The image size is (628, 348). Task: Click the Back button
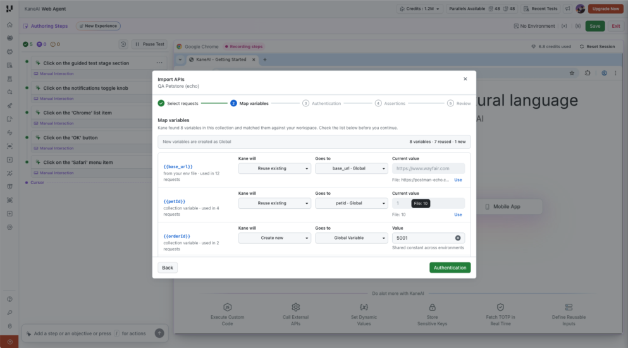(x=168, y=268)
